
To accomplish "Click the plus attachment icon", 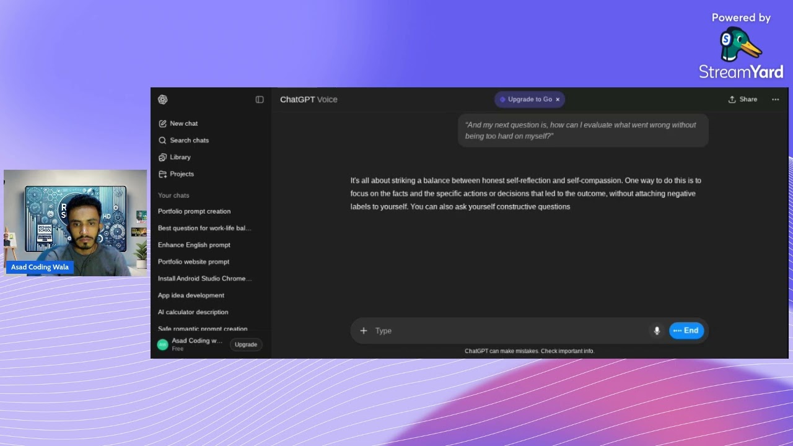I will (x=364, y=331).
